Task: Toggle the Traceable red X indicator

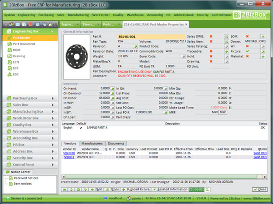Action: [212, 51]
